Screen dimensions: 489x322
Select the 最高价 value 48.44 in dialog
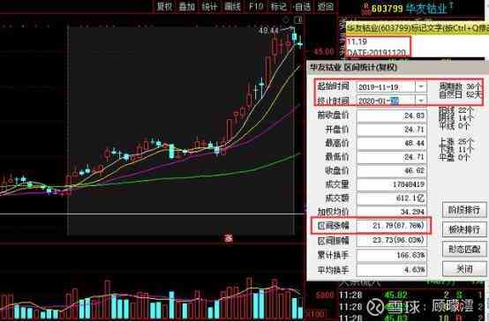pos(391,143)
